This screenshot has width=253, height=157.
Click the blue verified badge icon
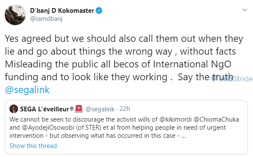coord(99,11)
